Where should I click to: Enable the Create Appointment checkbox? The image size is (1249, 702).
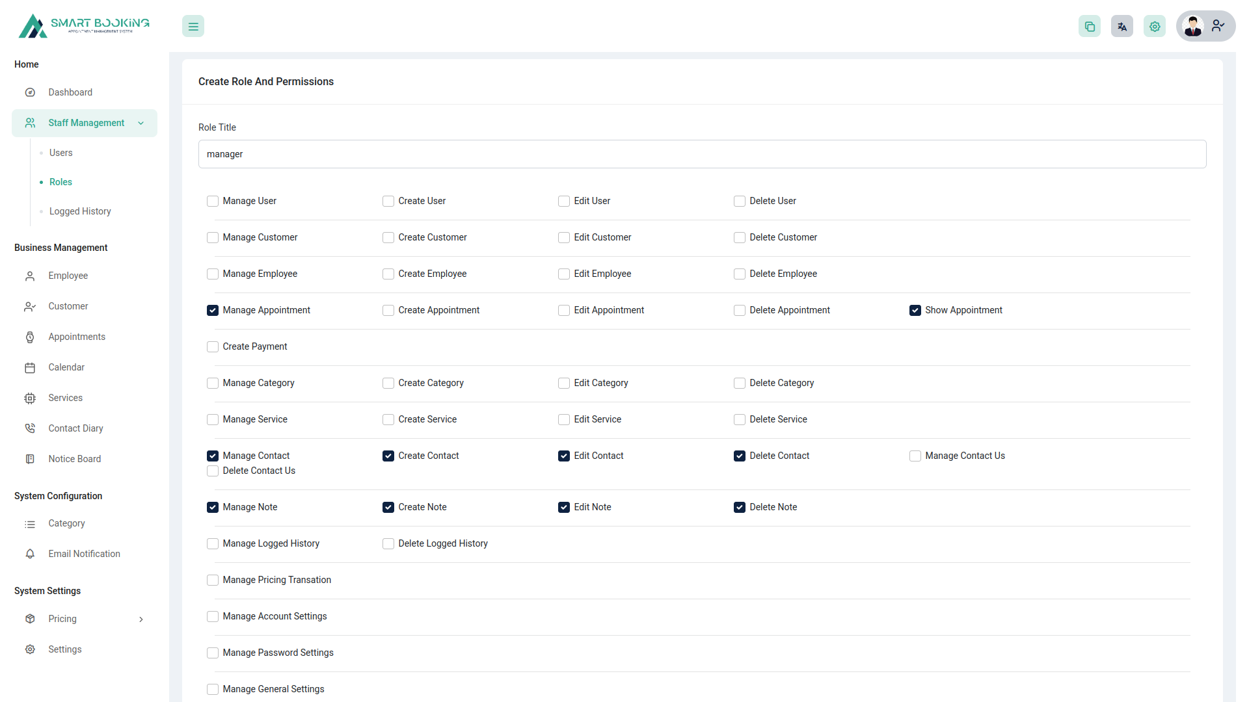point(388,310)
